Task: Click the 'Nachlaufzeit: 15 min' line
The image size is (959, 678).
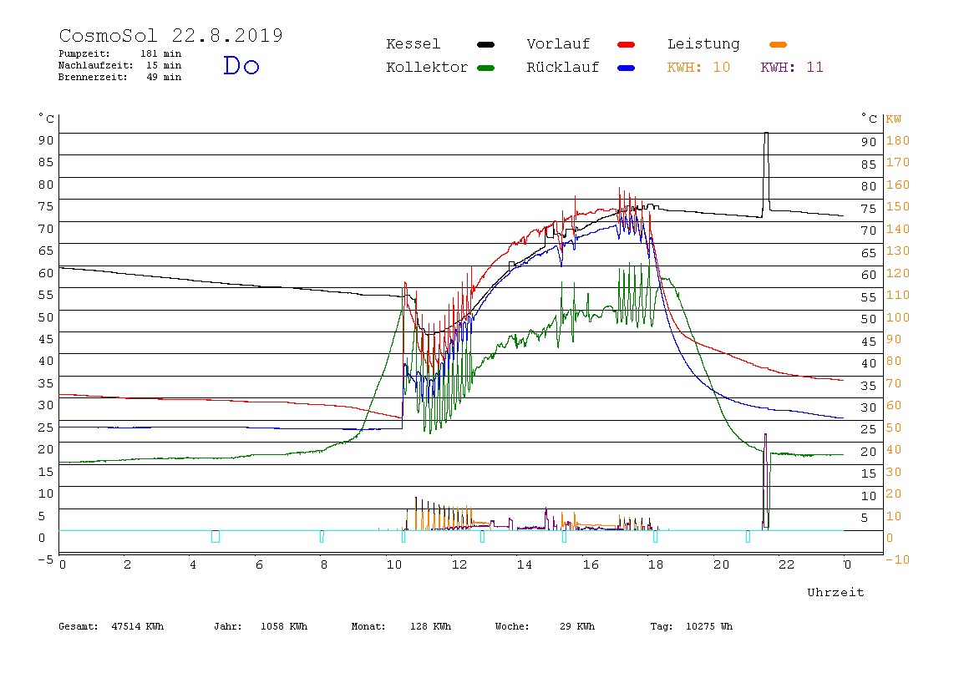Action: click(x=120, y=65)
